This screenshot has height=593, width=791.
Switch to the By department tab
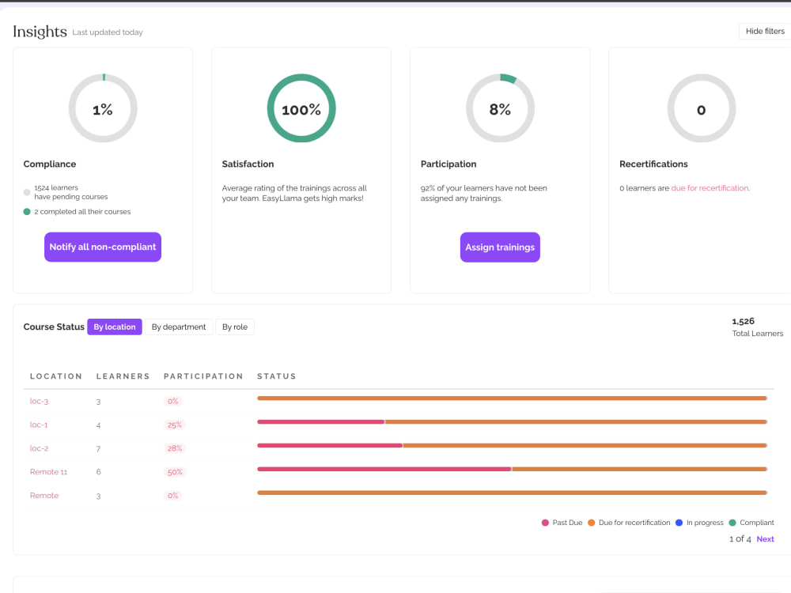(x=179, y=327)
